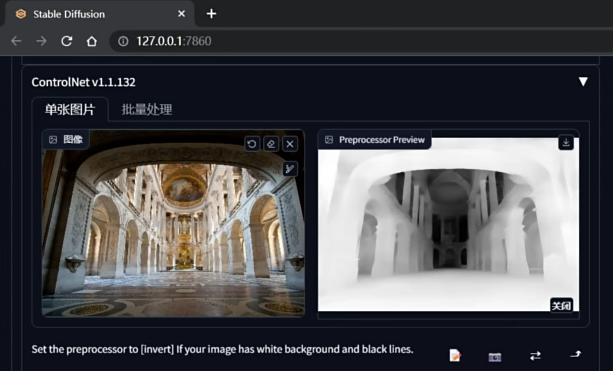Undo the last sketch stroke on image

(x=252, y=144)
